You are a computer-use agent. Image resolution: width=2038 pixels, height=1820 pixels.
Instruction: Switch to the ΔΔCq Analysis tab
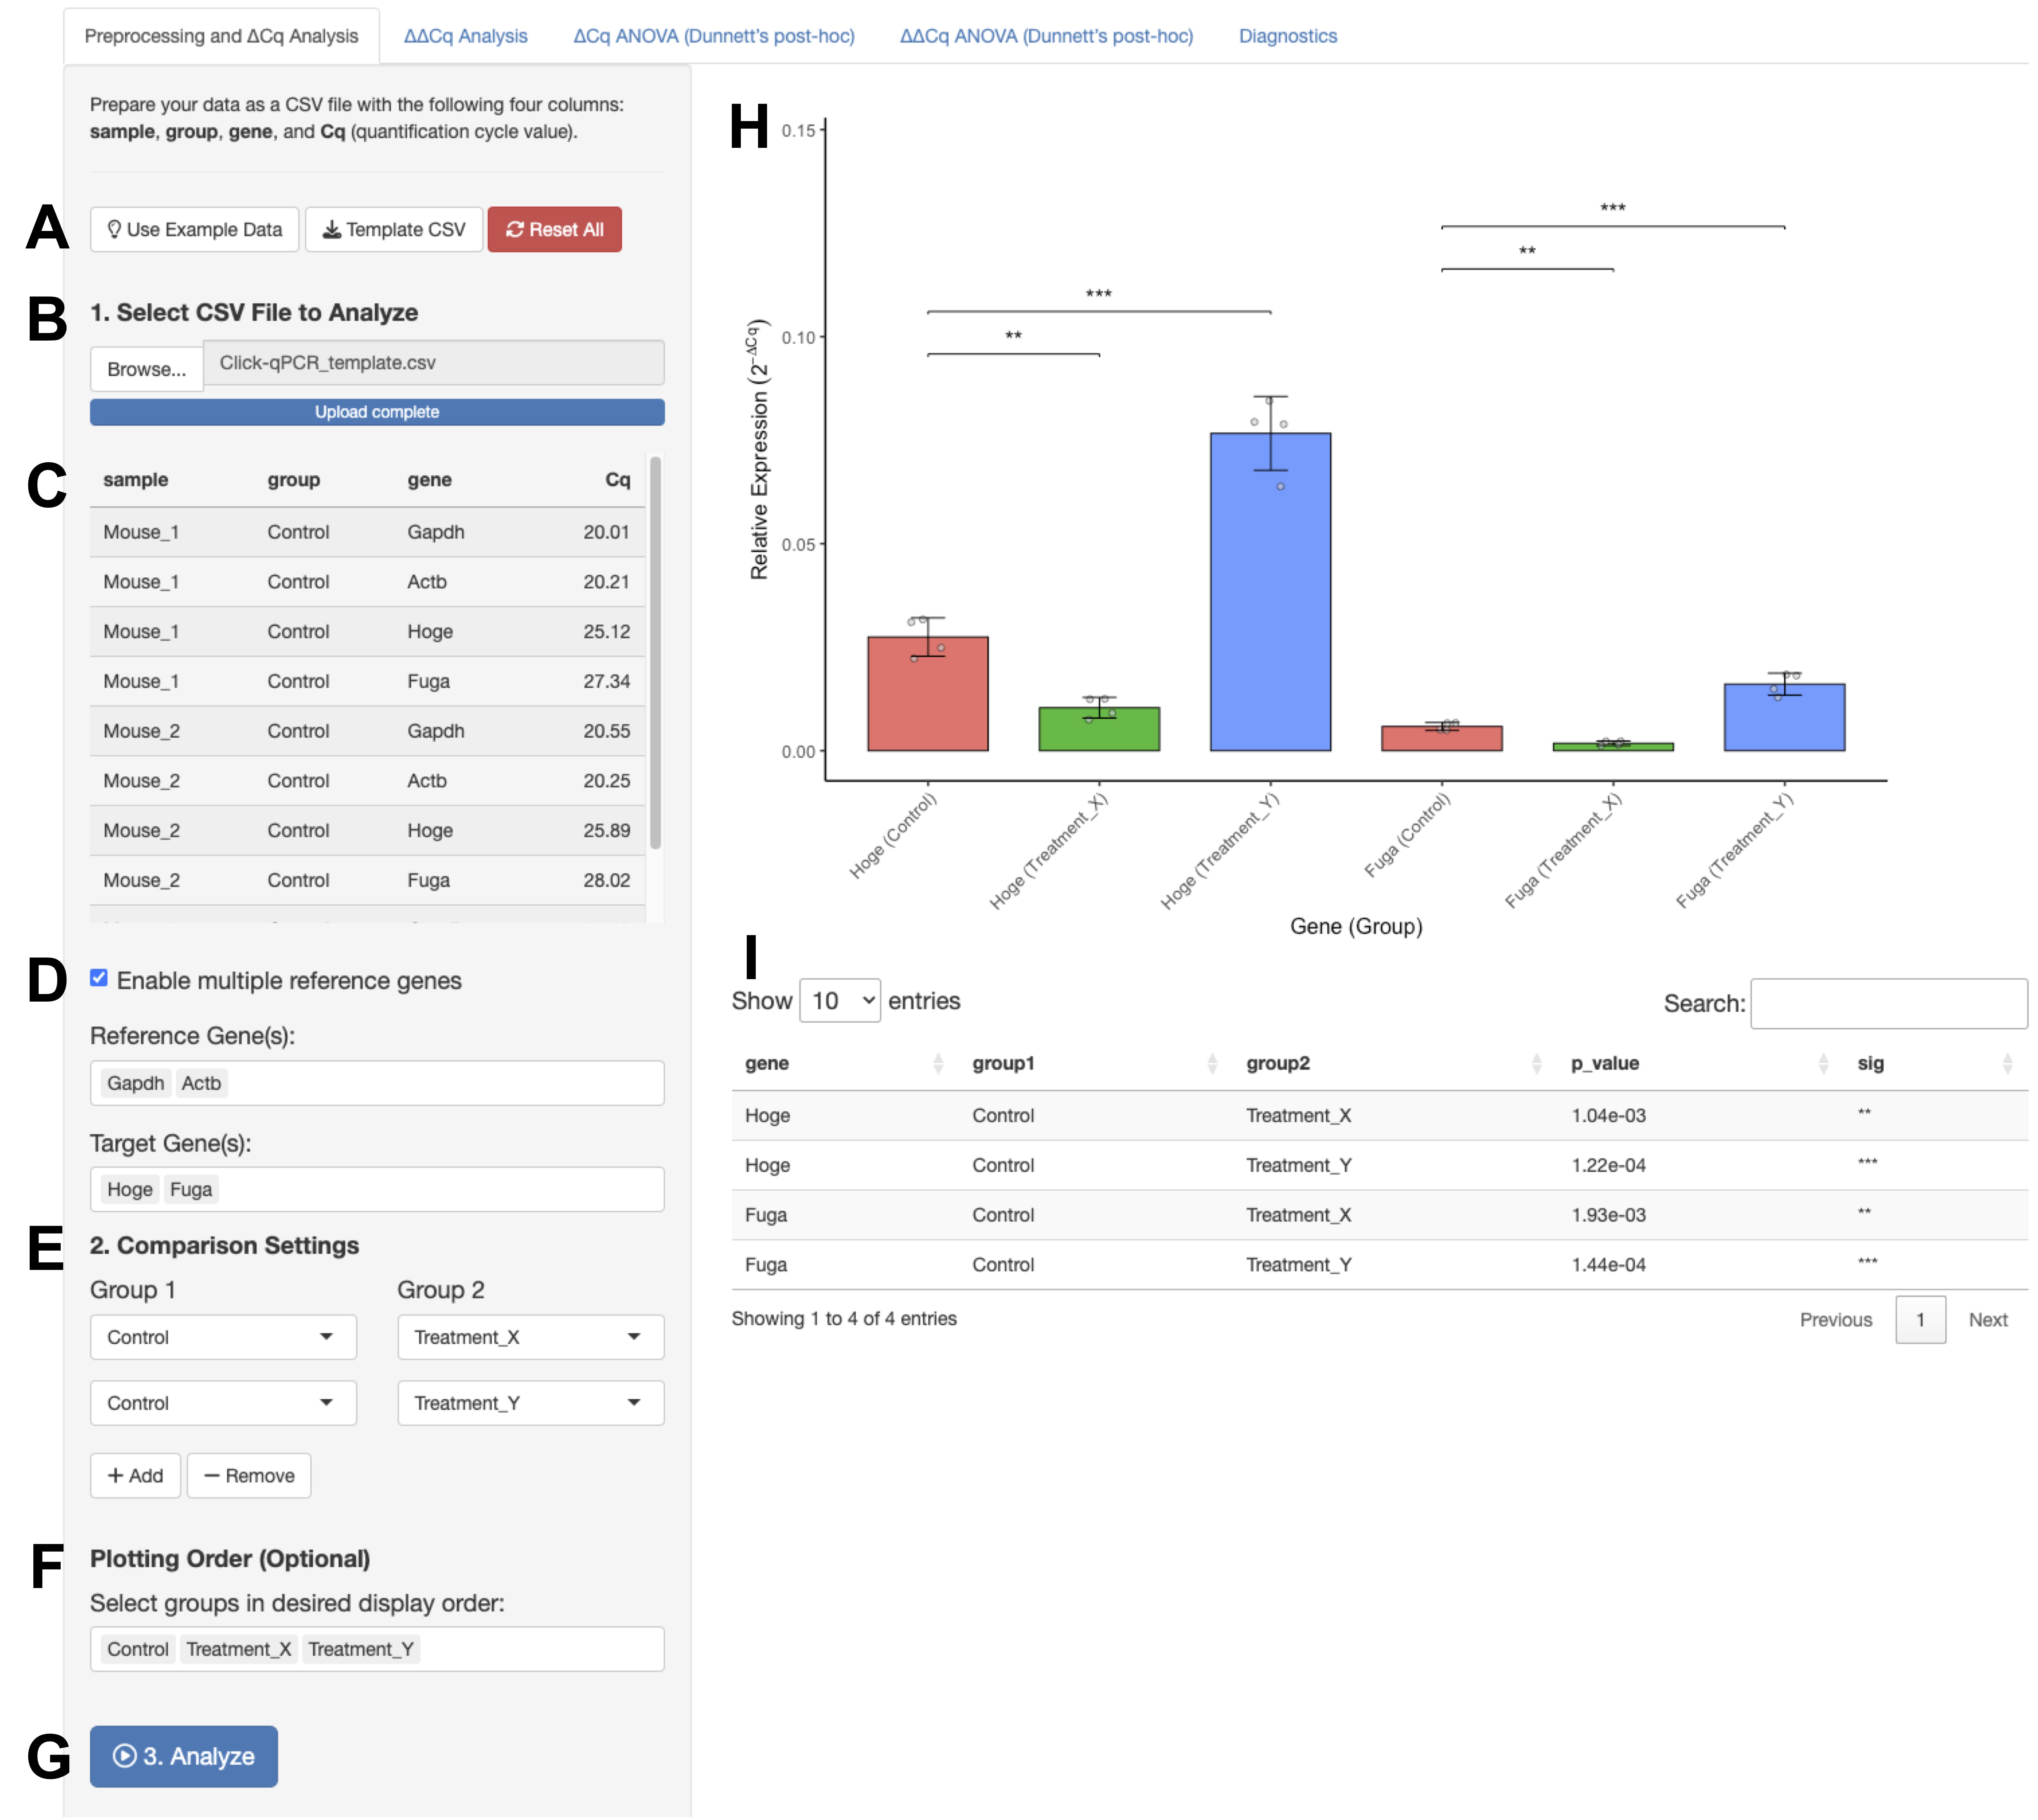pos(465,36)
